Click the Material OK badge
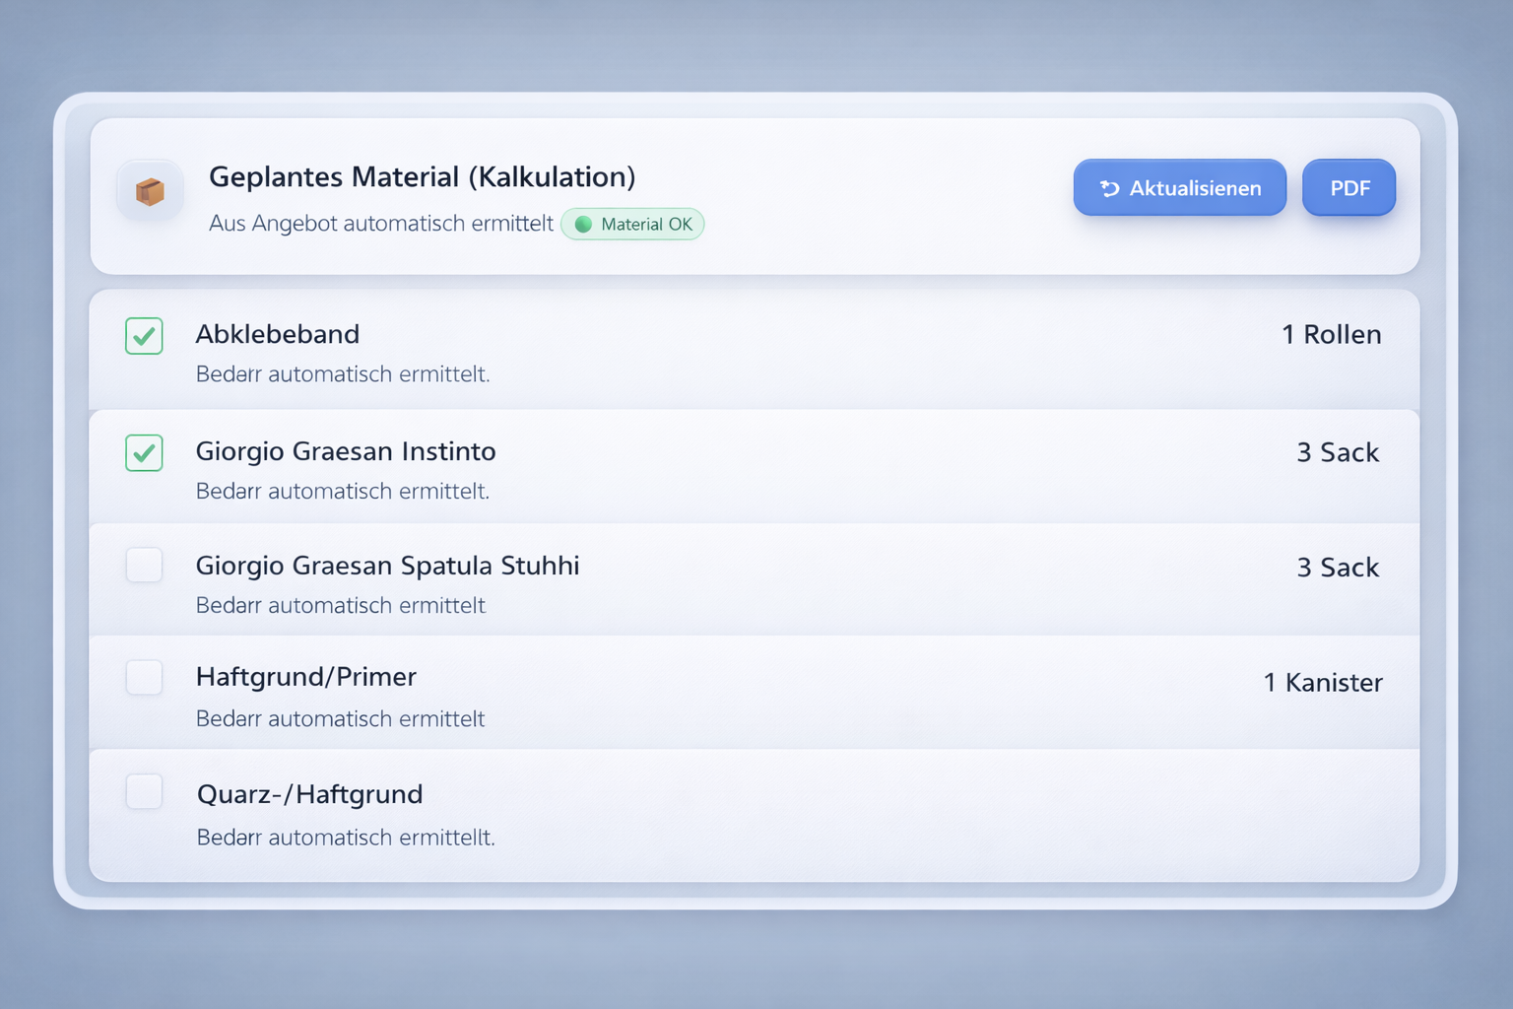 (633, 225)
